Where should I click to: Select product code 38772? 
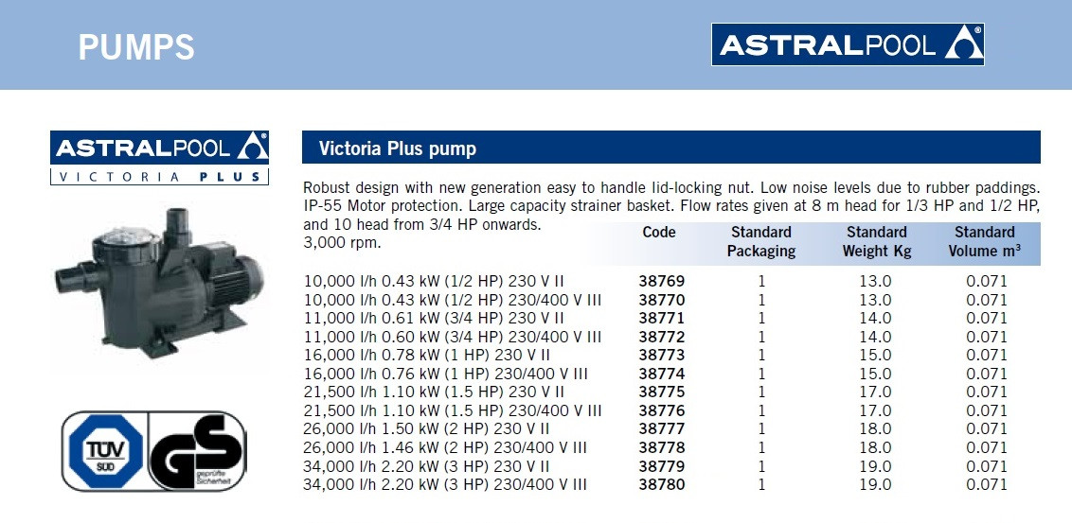[x=661, y=337]
